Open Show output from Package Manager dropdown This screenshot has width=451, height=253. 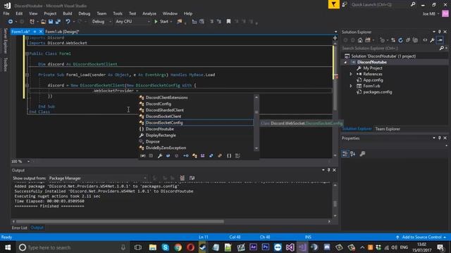point(98,178)
